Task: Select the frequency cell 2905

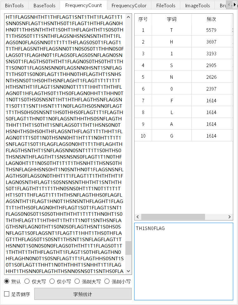Action: click(211, 65)
